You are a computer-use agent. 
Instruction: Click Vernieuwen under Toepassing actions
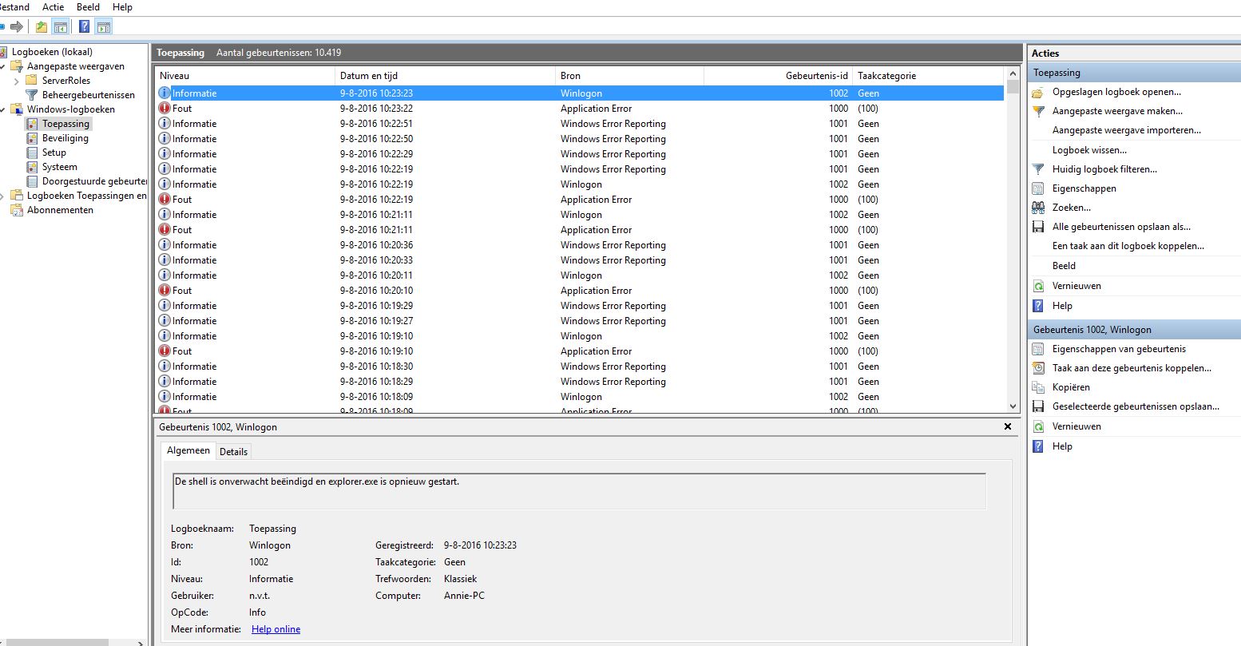pos(1076,286)
